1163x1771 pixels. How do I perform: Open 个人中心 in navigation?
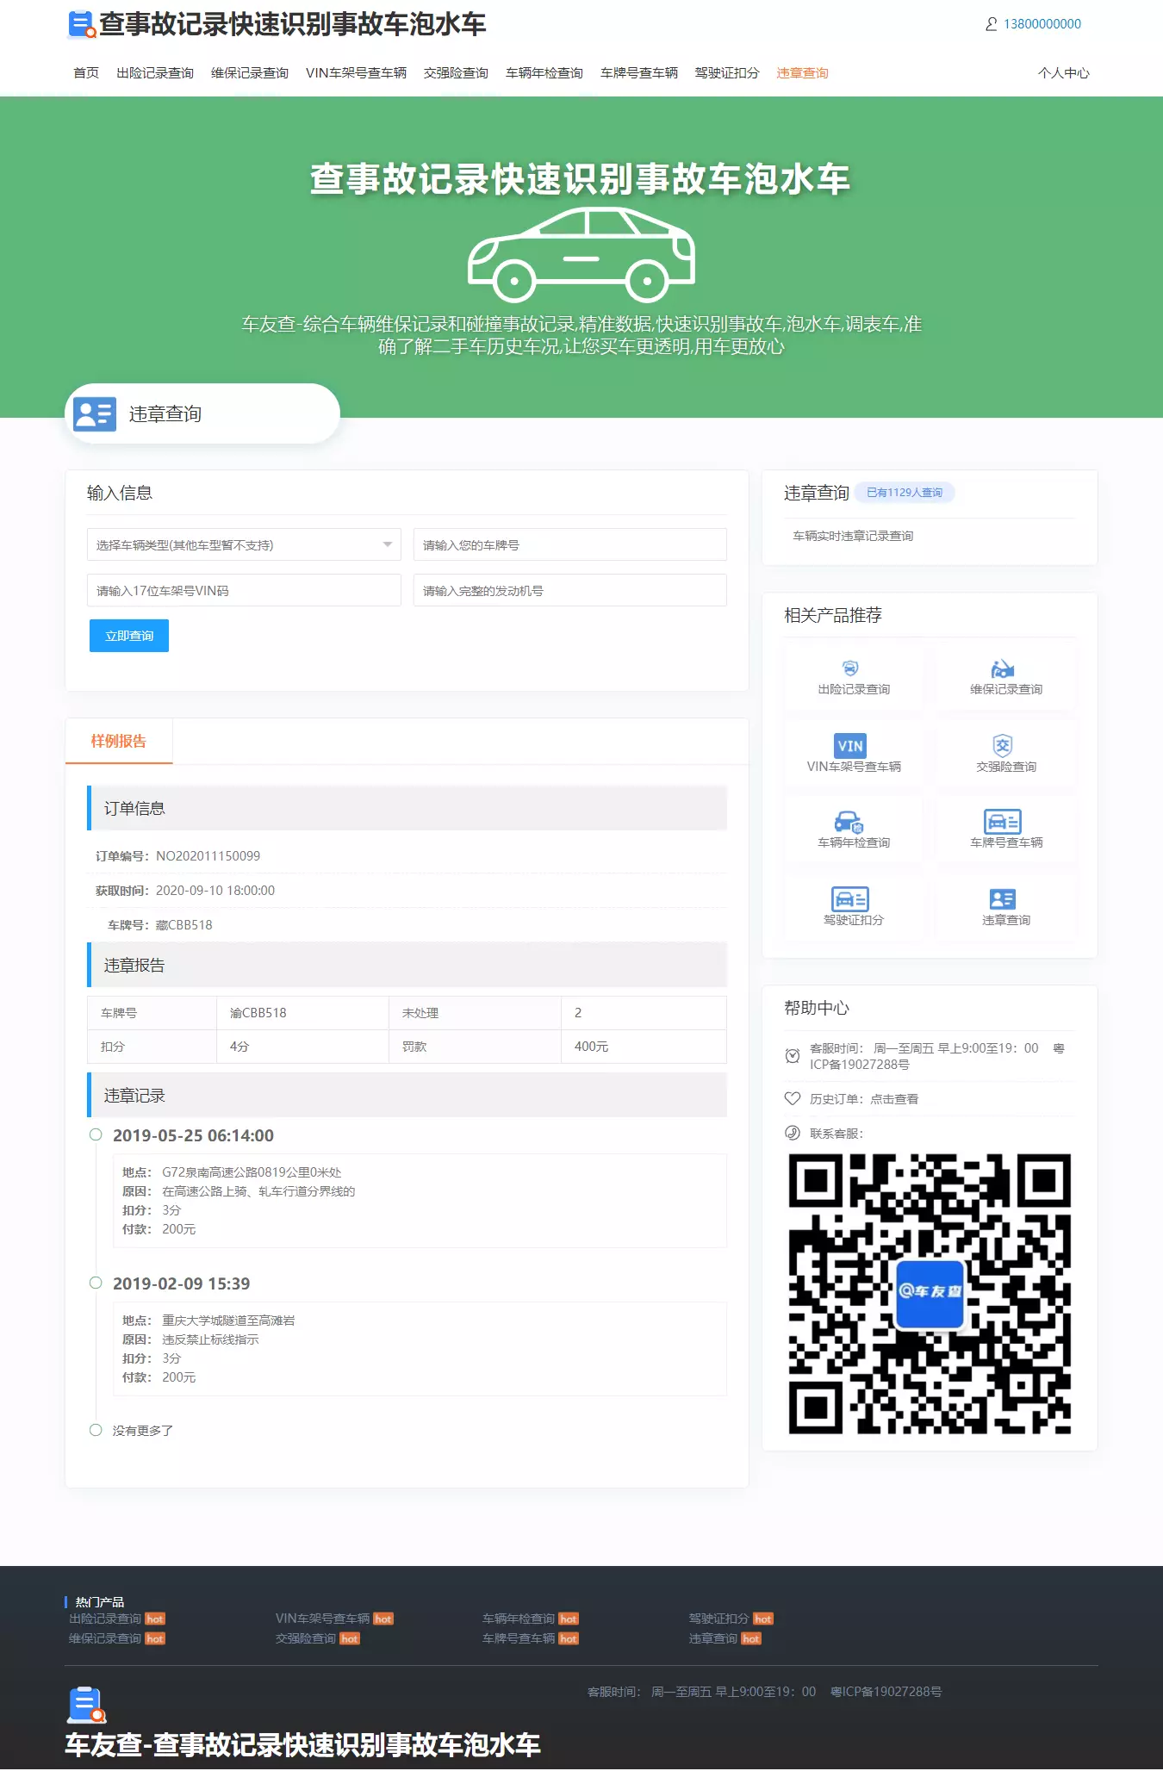[1064, 73]
